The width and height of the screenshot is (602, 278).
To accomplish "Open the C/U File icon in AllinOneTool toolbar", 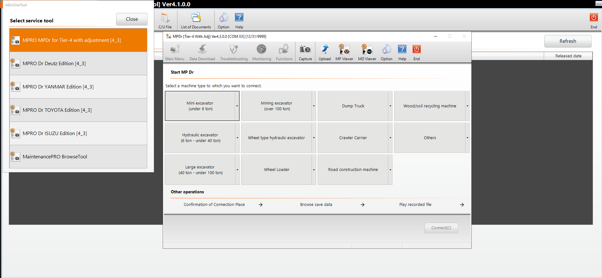I will [165, 21].
